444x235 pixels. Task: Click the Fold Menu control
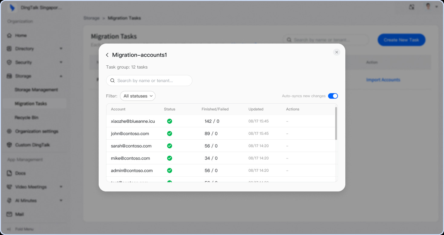tap(20, 229)
